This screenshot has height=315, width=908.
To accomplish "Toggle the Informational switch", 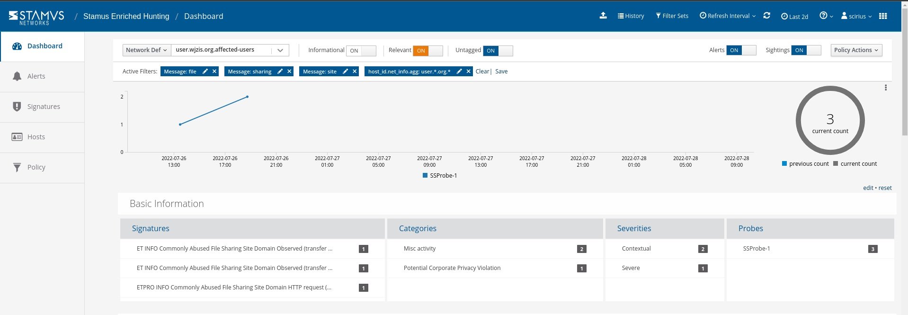I will [361, 51].
